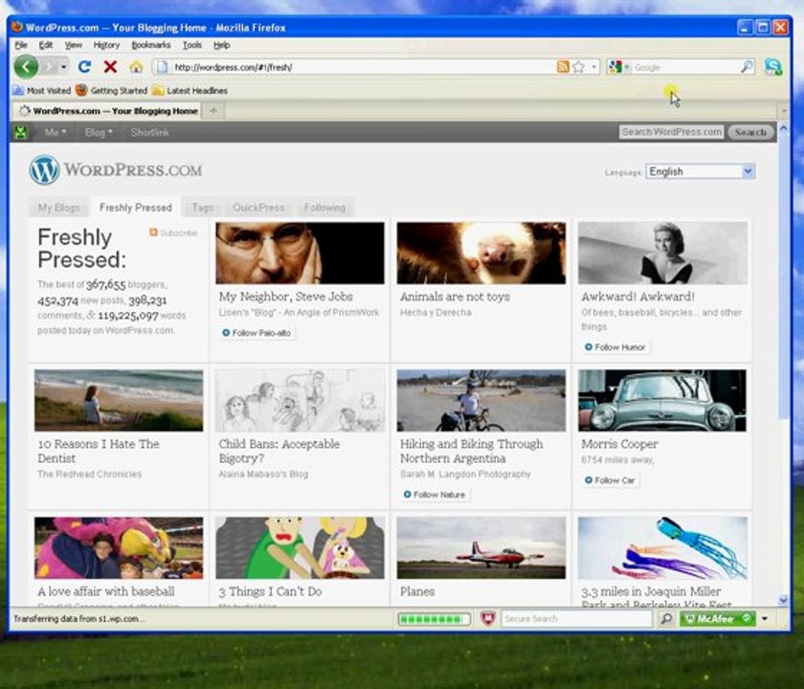Open the Skype toolbar icon

click(773, 67)
